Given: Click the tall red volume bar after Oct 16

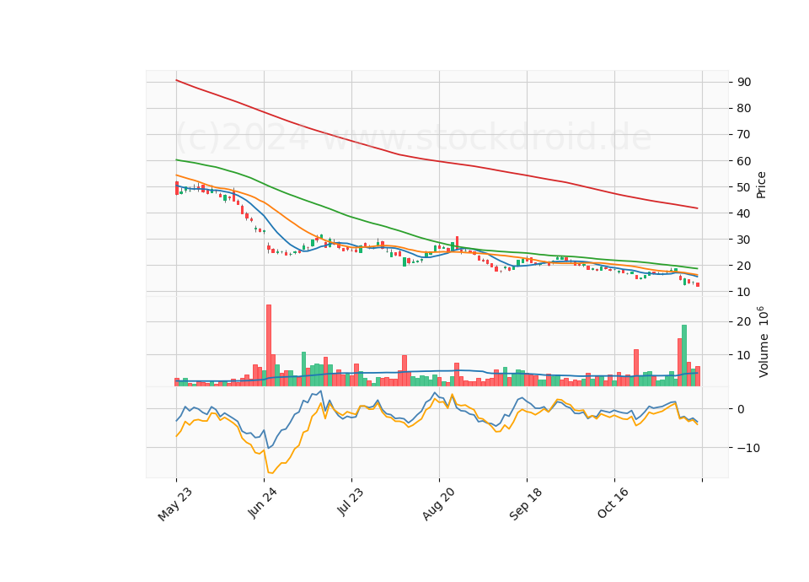Looking at the screenshot, I should click(636, 368).
